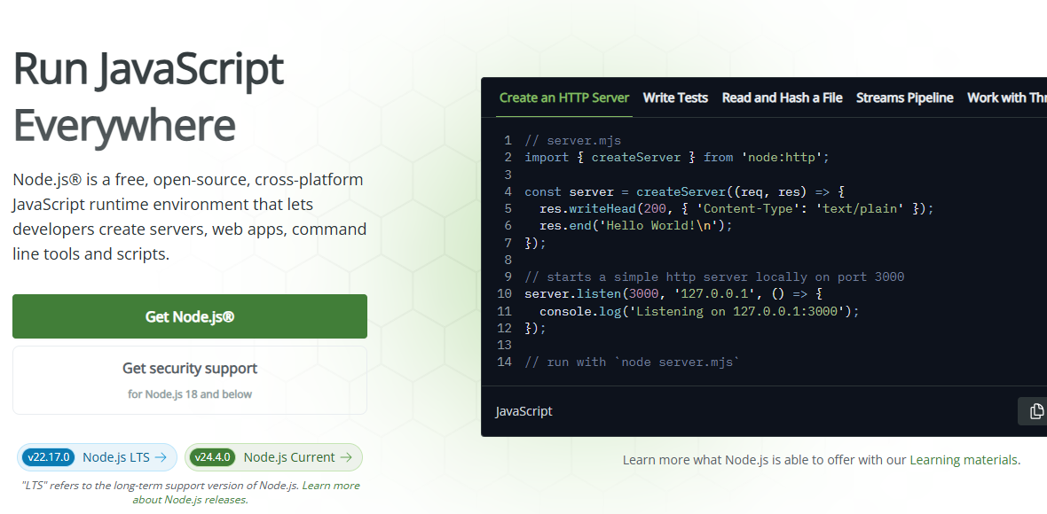The width and height of the screenshot is (1047, 514).
Task: Click code line '// server.mjs'
Action: [573, 141]
